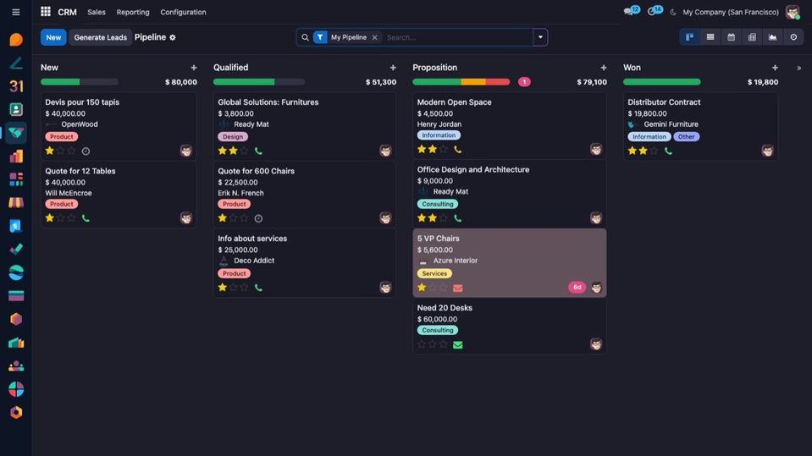Click the 6d badge on 5 VP Chairs
812x456 pixels.
tap(577, 288)
